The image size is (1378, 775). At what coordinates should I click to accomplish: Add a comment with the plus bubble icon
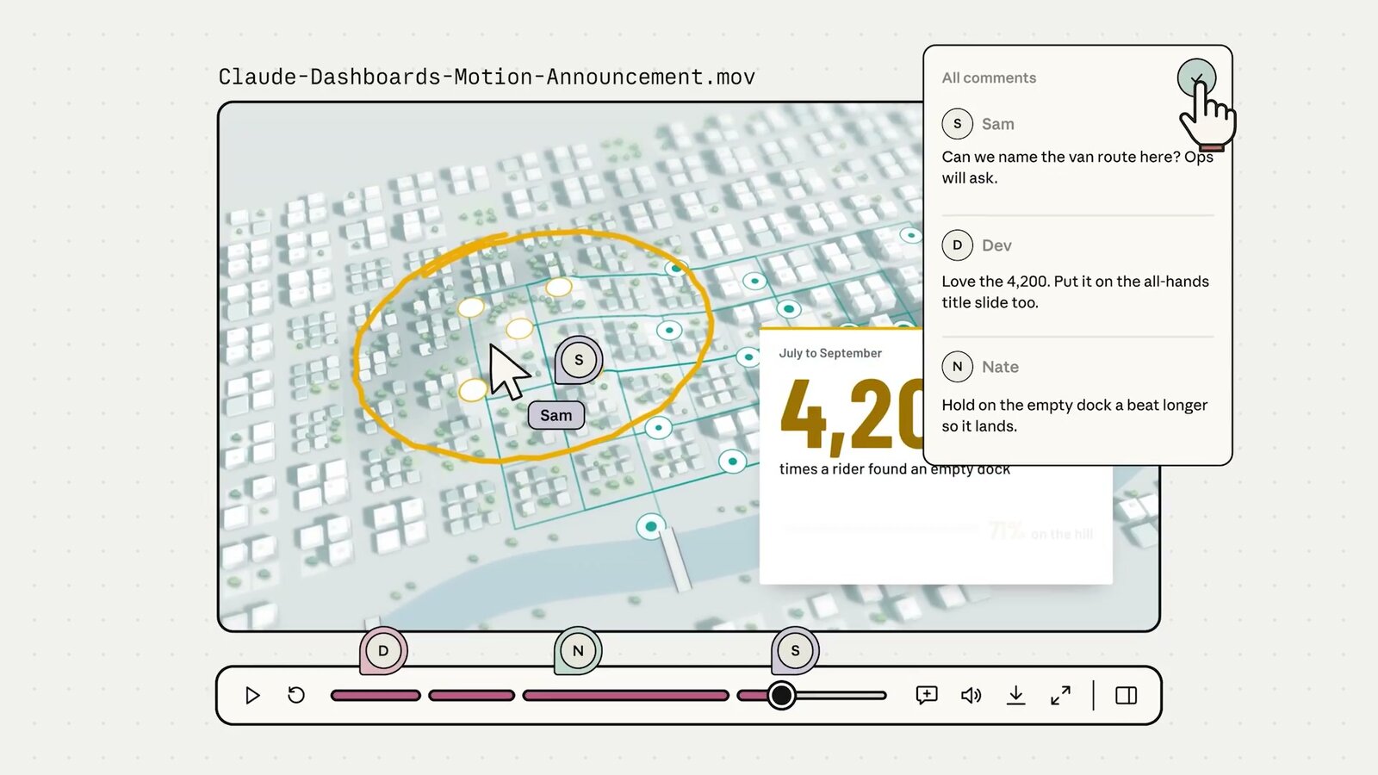(927, 695)
